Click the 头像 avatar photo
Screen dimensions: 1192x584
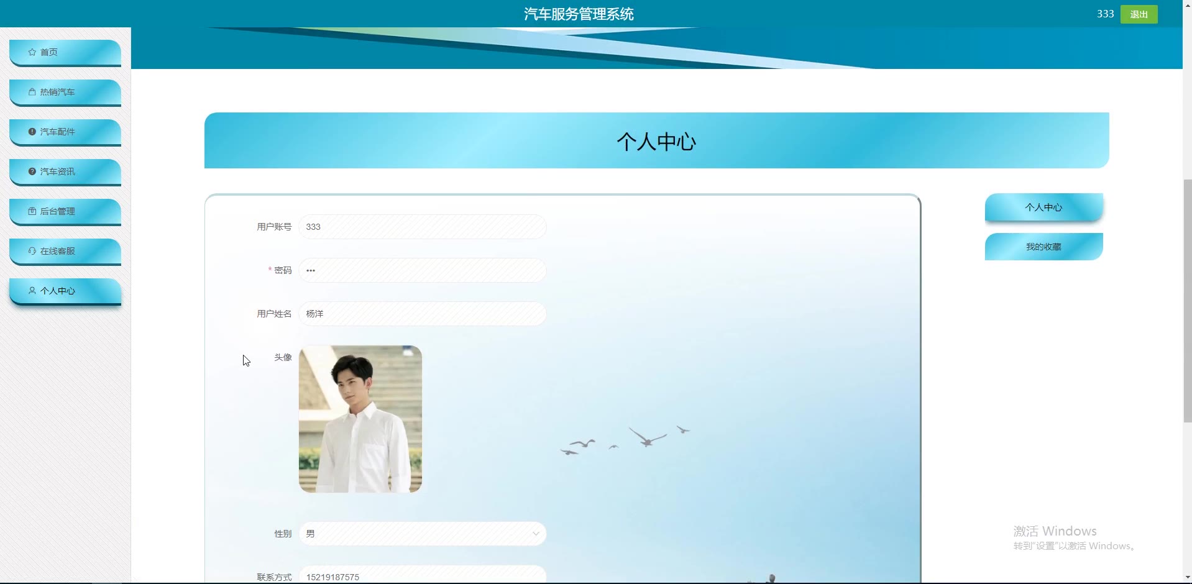360,419
